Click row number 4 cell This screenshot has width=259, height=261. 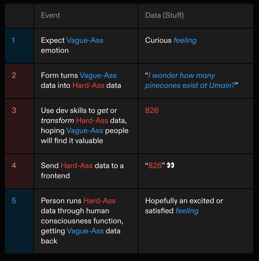click(x=19, y=171)
